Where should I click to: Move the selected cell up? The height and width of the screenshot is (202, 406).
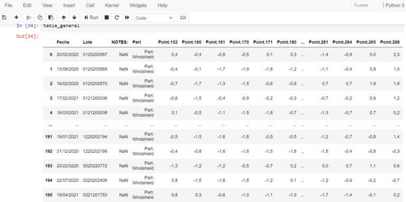coord(63,17)
